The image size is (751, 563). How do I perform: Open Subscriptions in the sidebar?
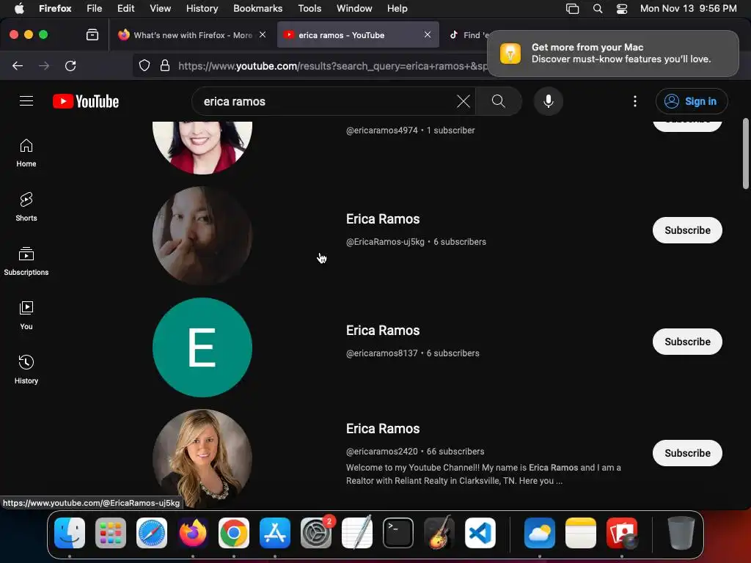coord(26,262)
